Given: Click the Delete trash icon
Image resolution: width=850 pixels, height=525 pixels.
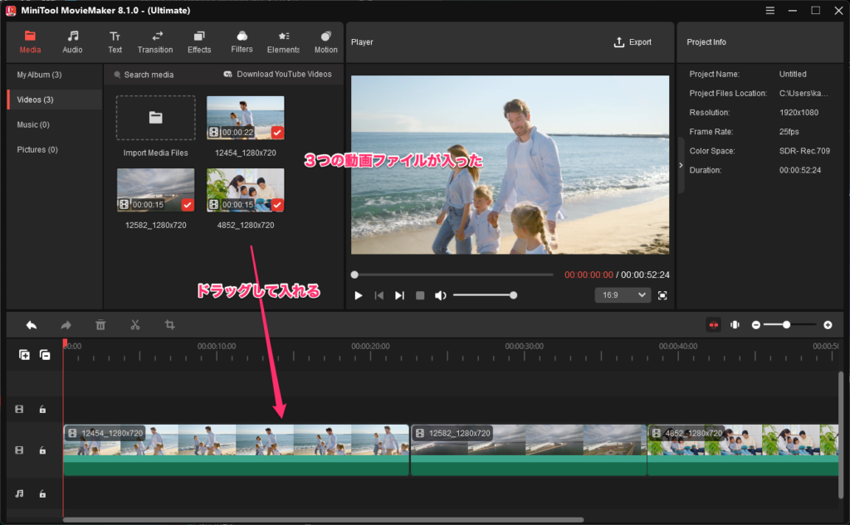Looking at the screenshot, I should 100,325.
